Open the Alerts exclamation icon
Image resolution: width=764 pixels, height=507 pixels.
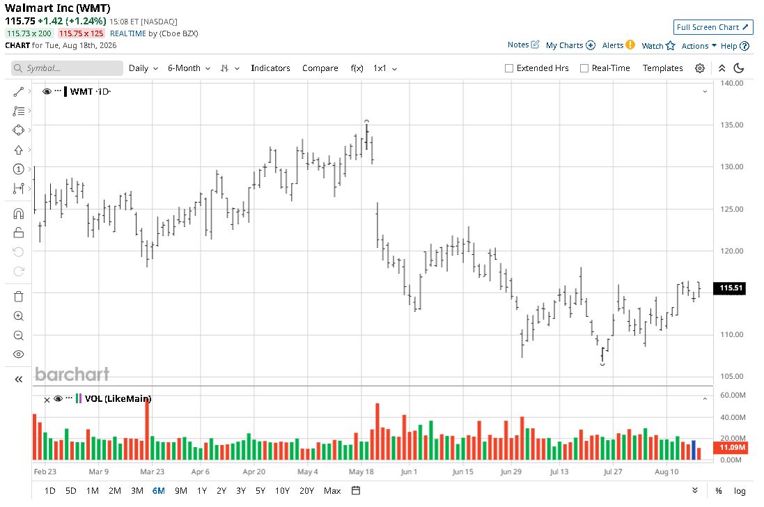coord(630,45)
